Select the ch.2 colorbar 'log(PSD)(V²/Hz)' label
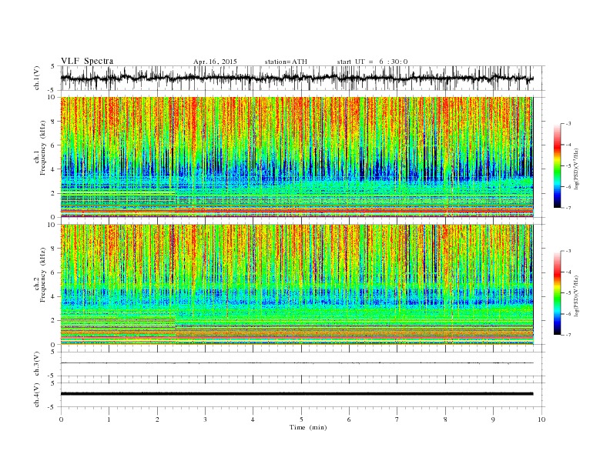This screenshot has height=471, width=610. click(x=576, y=296)
